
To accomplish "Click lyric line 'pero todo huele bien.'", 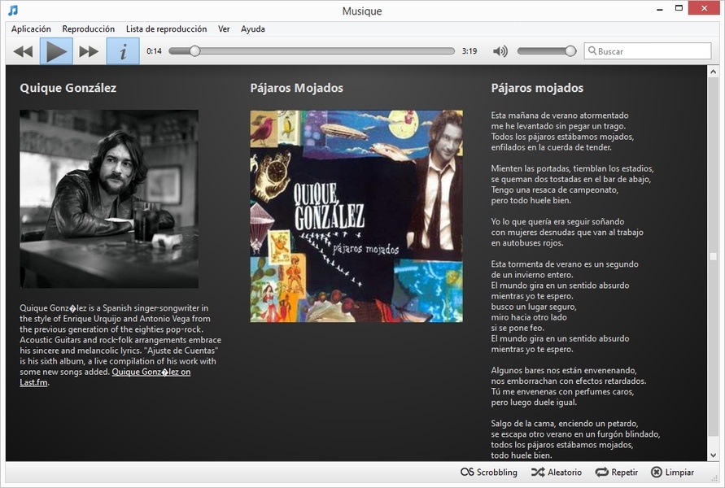I will pyautogui.click(x=531, y=201).
